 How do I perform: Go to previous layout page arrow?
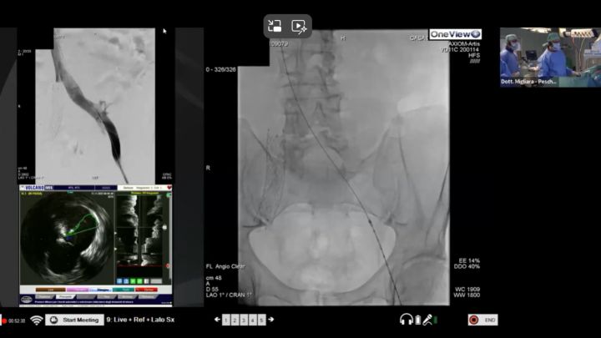pos(217,320)
